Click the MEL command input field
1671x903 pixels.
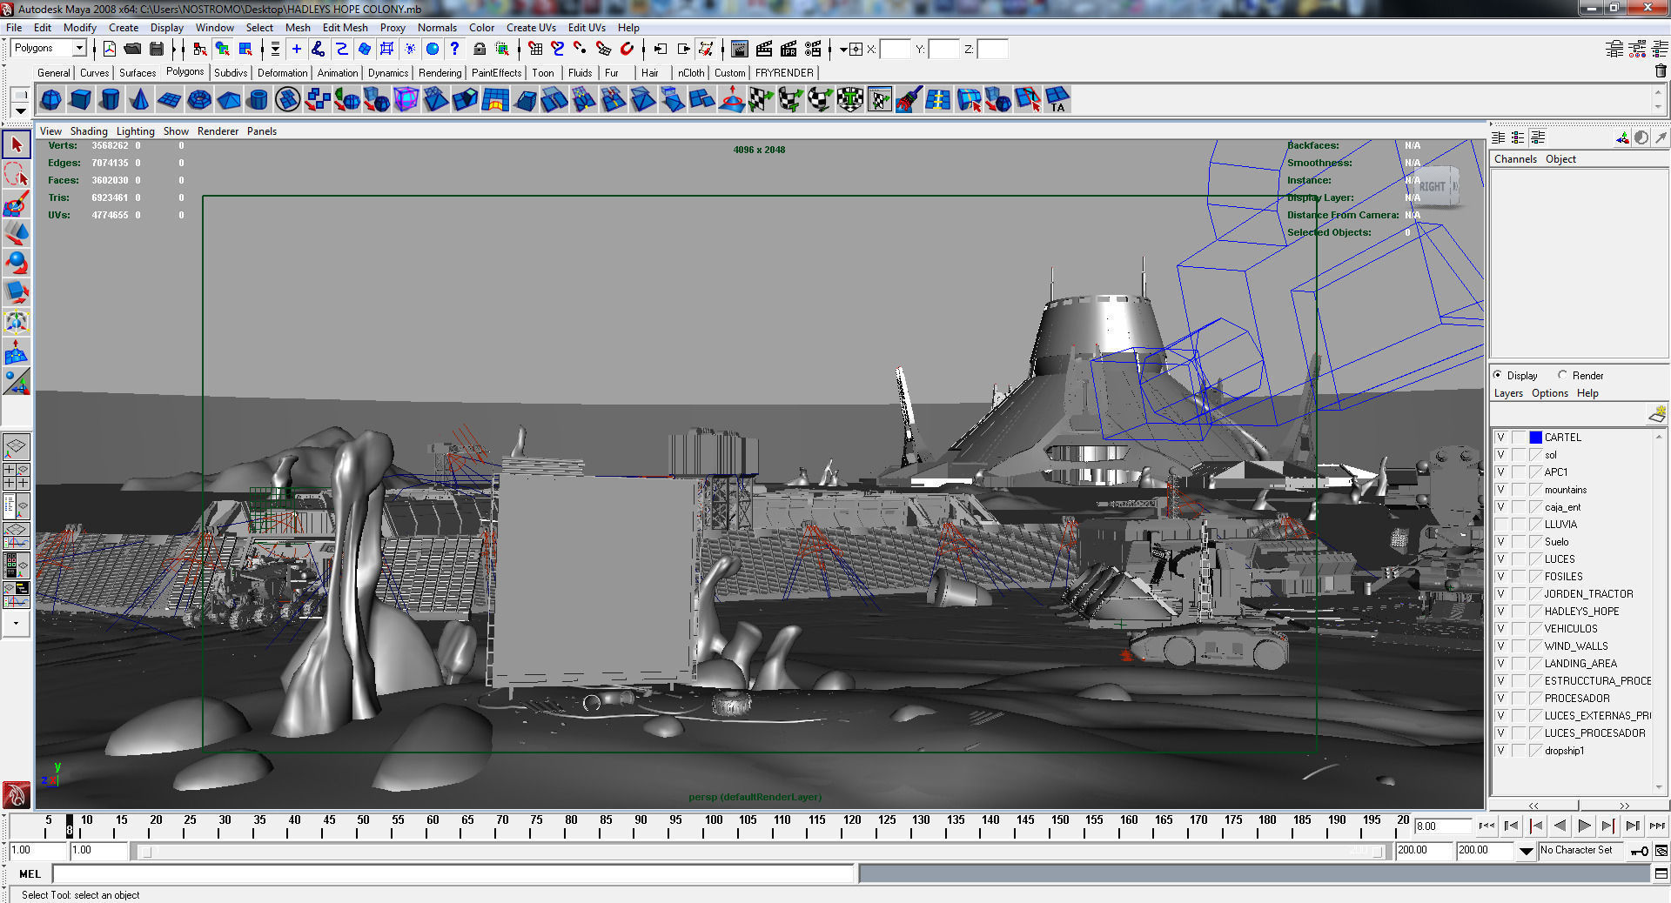[x=454, y=873]
